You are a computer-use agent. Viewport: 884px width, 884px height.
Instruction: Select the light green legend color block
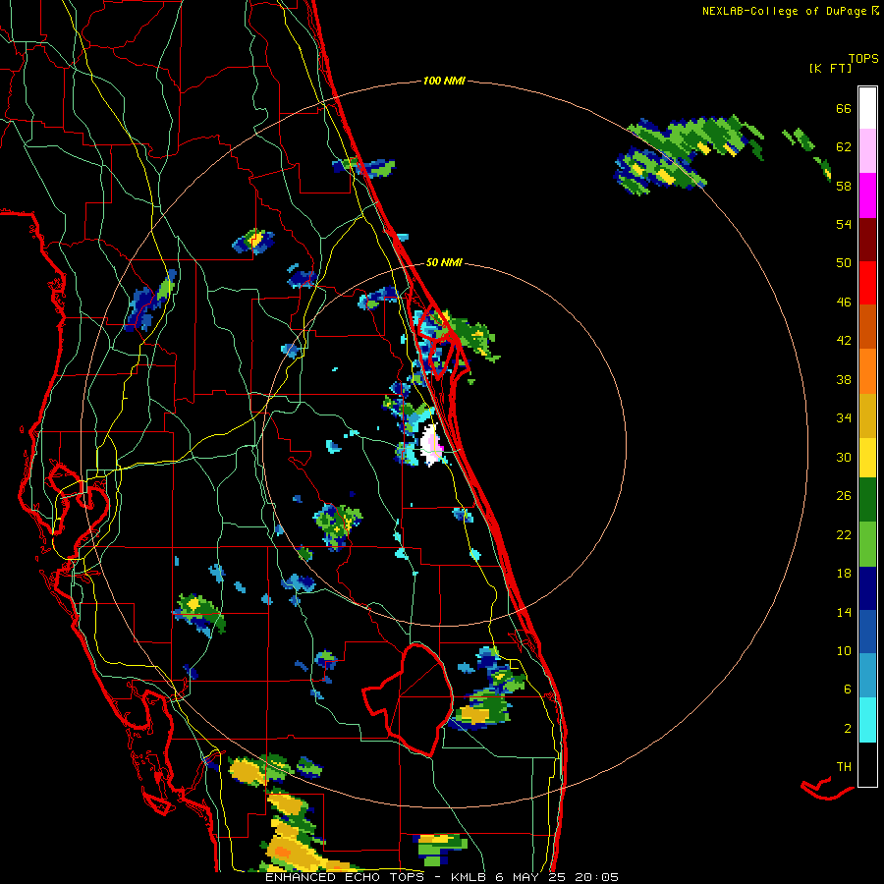(867, 544)
